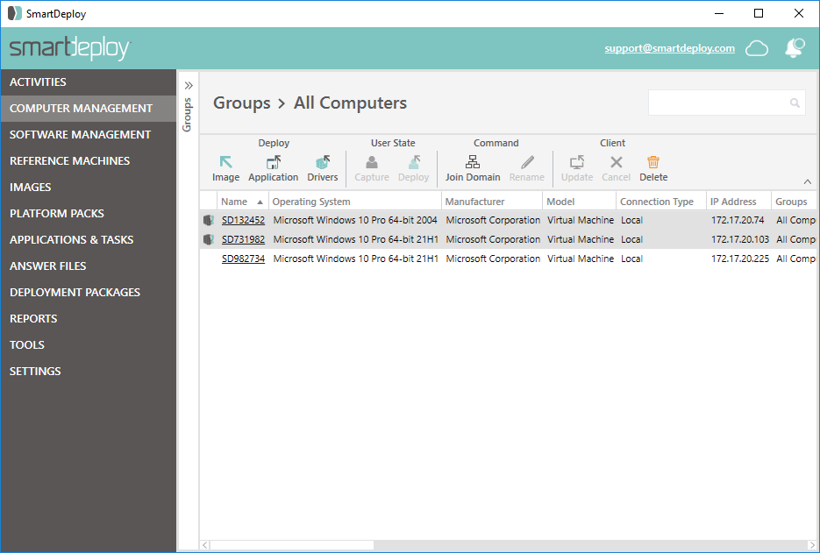Image resolution: width=820 pixels, height=553 pixels.
Task: Open computer link SD982734
Action: click(x=243, y=259)
